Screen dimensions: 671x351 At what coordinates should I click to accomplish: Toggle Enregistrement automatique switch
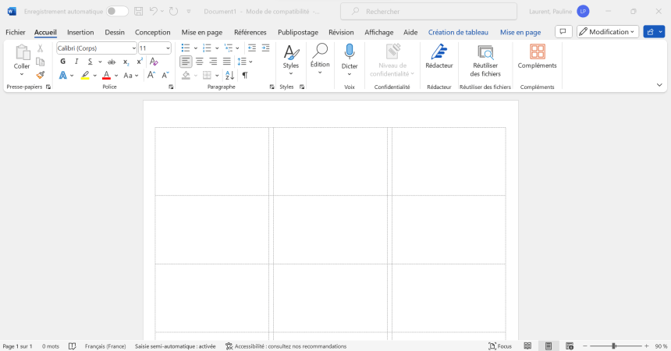117,12
